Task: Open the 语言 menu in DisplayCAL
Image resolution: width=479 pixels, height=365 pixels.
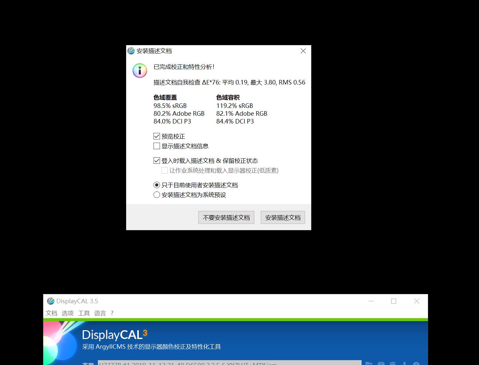Action: point(100,313)
